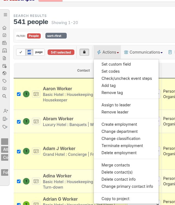The height and width of the screenshot is (205, 175).
Task: Click the People filter badge
Action: (x=34, y=36)
